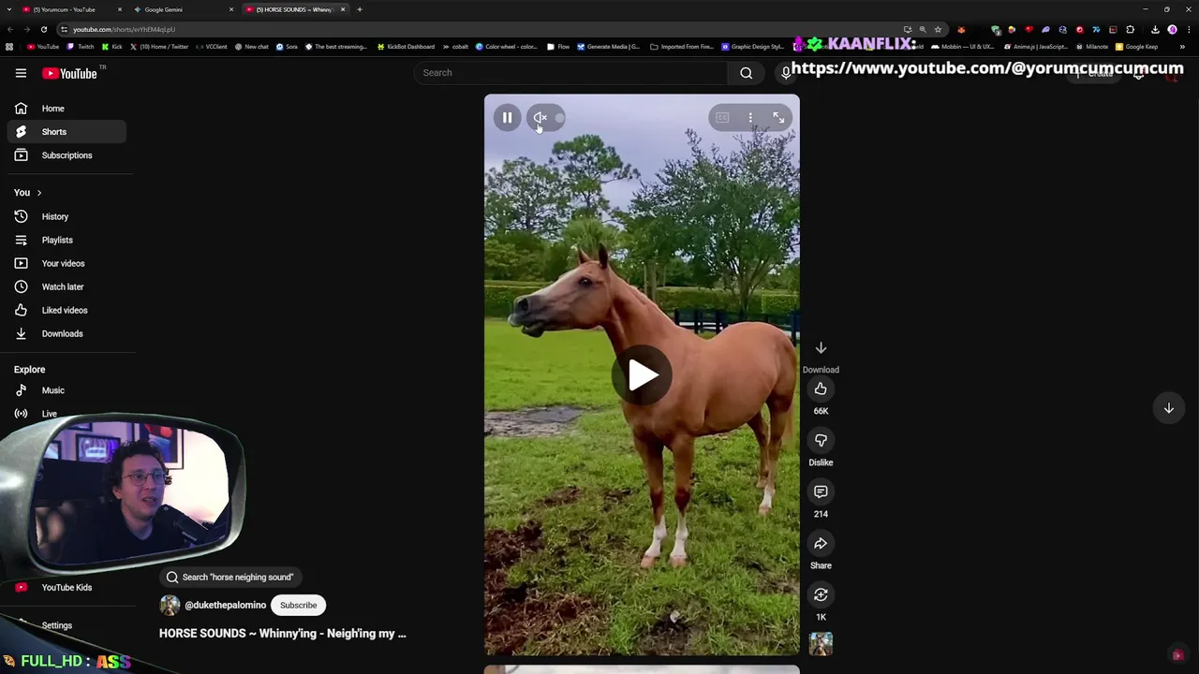The width and height of the screenshot is (1199, 674).
Task: Expand the You section chevron
Action: coord(39,193)
